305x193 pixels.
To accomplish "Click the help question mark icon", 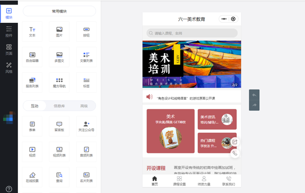I will [9, 189].
